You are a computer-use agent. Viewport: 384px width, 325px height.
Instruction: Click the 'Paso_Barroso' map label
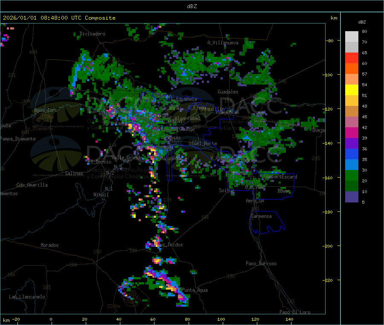pyautogui.click(x=261, y=264)
